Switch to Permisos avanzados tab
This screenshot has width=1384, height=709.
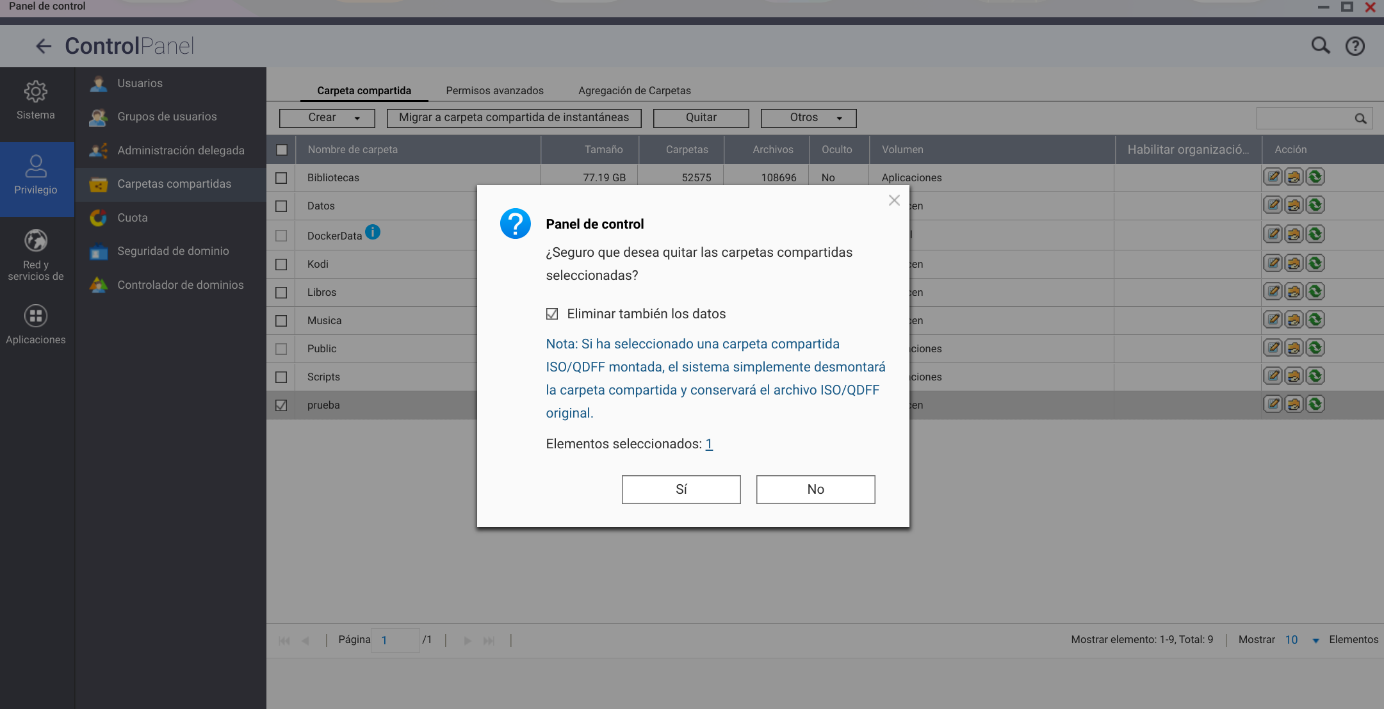[x=494, y=90]
